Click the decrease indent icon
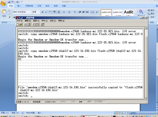The height and width of the screenshot is (117, 158). pos(80,12)
